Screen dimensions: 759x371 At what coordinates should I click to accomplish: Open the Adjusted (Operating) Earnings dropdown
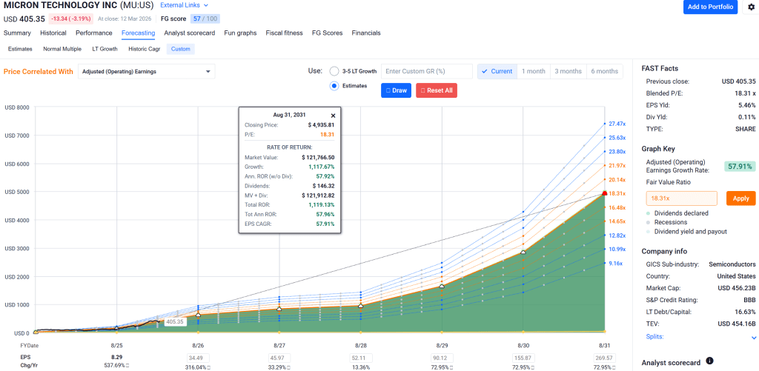coord(146,72)
